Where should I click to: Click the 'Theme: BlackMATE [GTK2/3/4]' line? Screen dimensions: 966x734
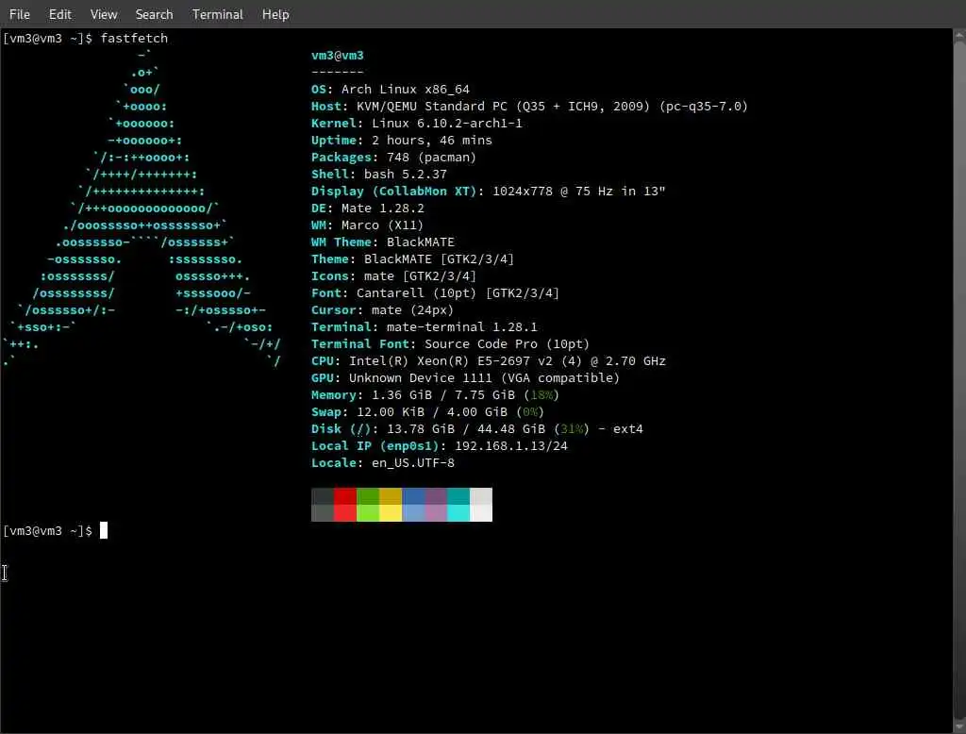(412, 259)
